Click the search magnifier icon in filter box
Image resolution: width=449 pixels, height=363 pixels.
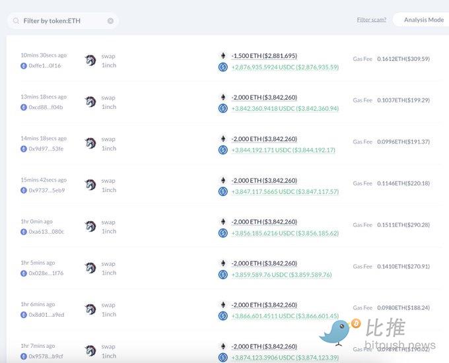click(x=16, y=21)
